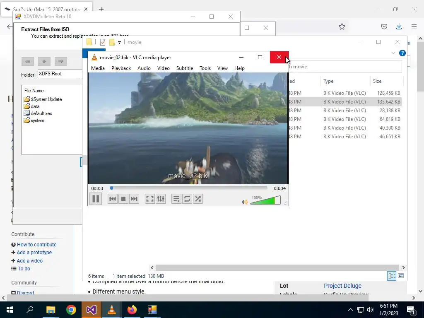Toggle the VLC remaining time display 03:04
The height and width of the screenshot is (318, 424).
(279, 188)
